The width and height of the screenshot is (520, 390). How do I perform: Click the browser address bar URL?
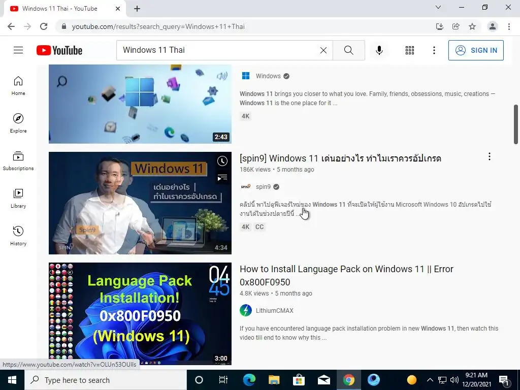(x=158, y=26)
